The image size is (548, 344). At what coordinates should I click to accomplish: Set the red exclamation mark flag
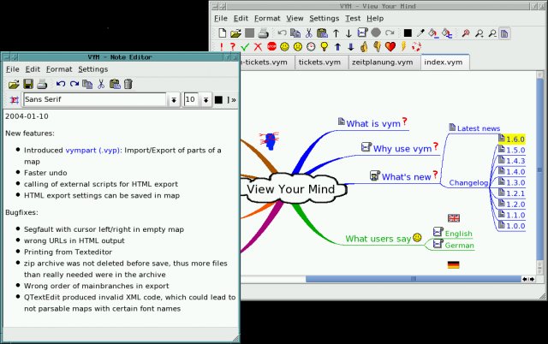(221, 46)
